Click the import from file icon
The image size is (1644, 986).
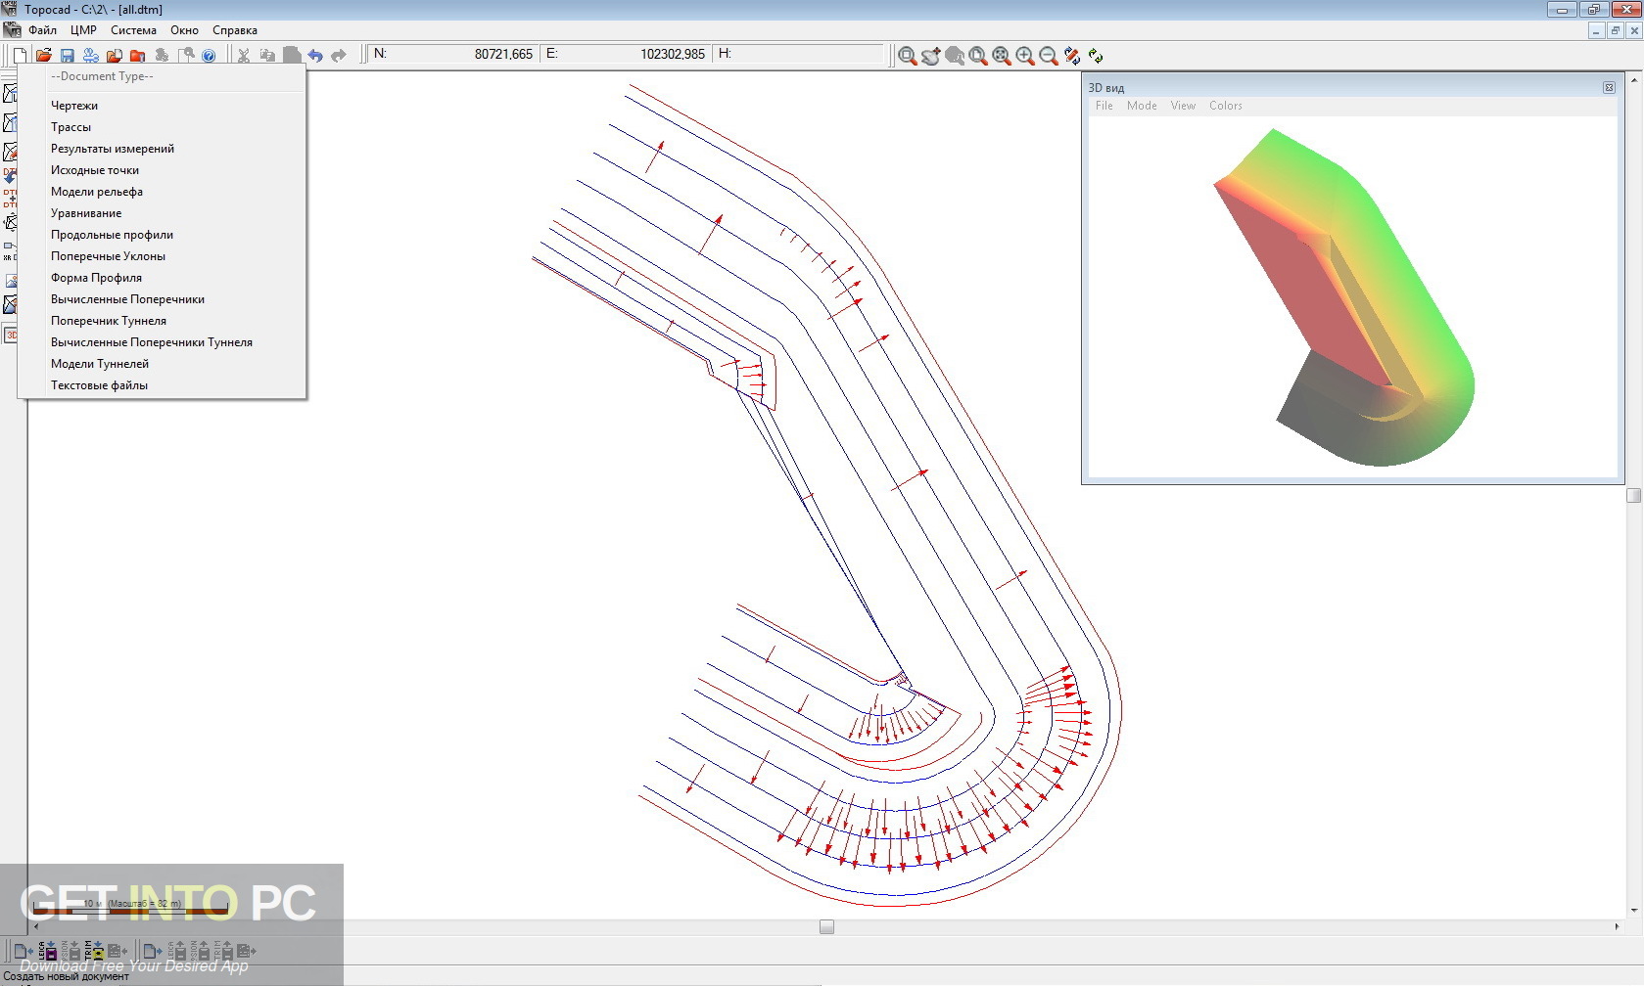[x=23, y=951]
